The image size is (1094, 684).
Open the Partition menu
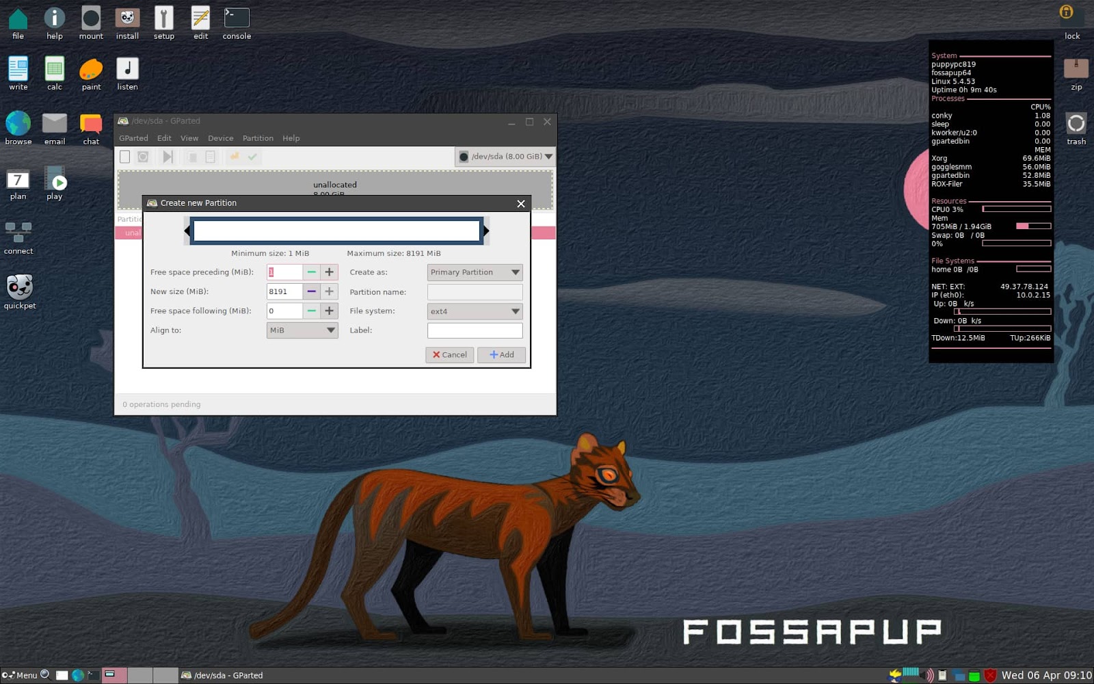(x=258, y=138)
